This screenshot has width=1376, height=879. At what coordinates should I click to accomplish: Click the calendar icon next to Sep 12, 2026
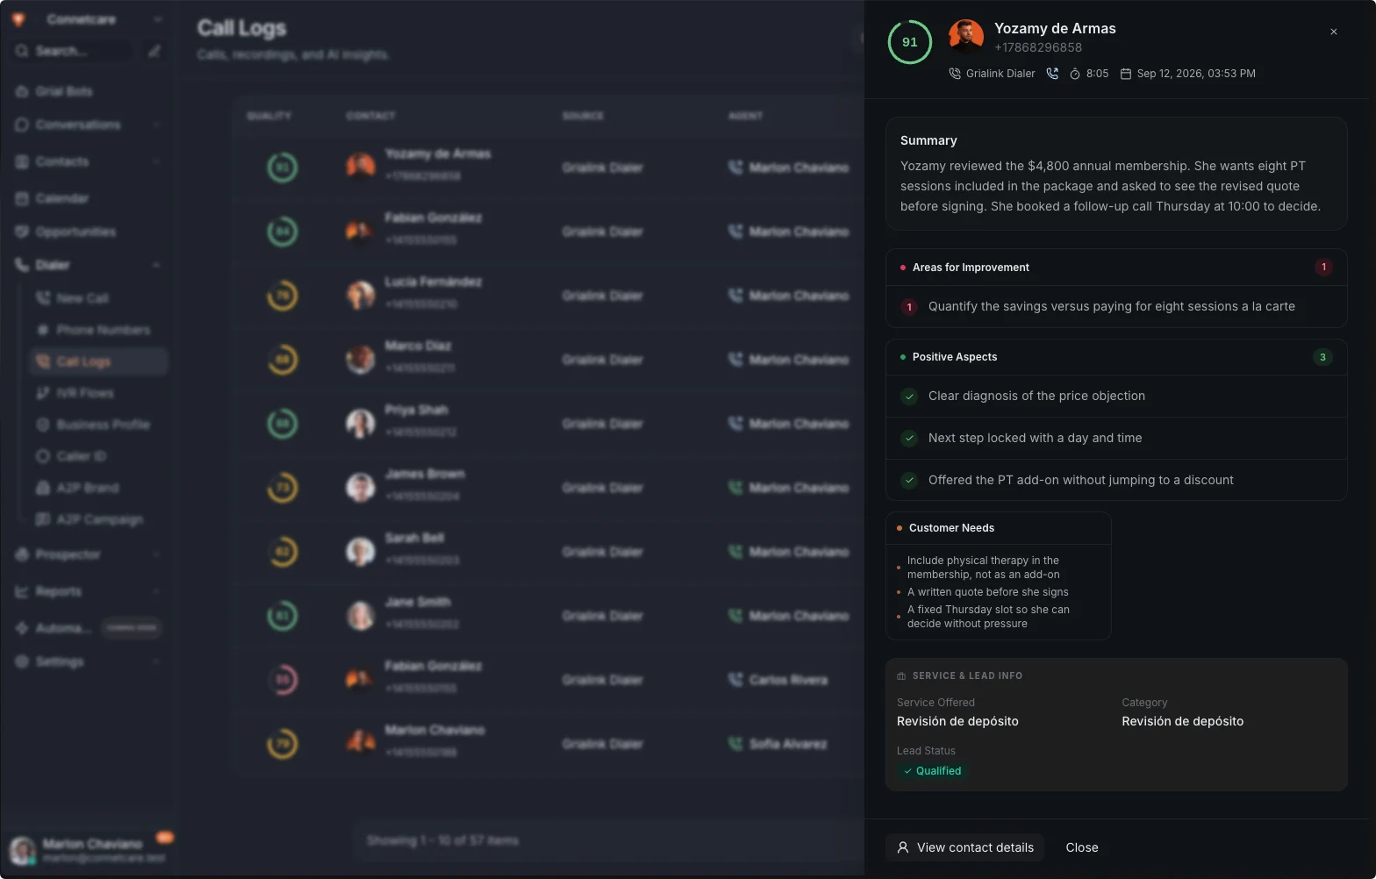click(1126, 74)
